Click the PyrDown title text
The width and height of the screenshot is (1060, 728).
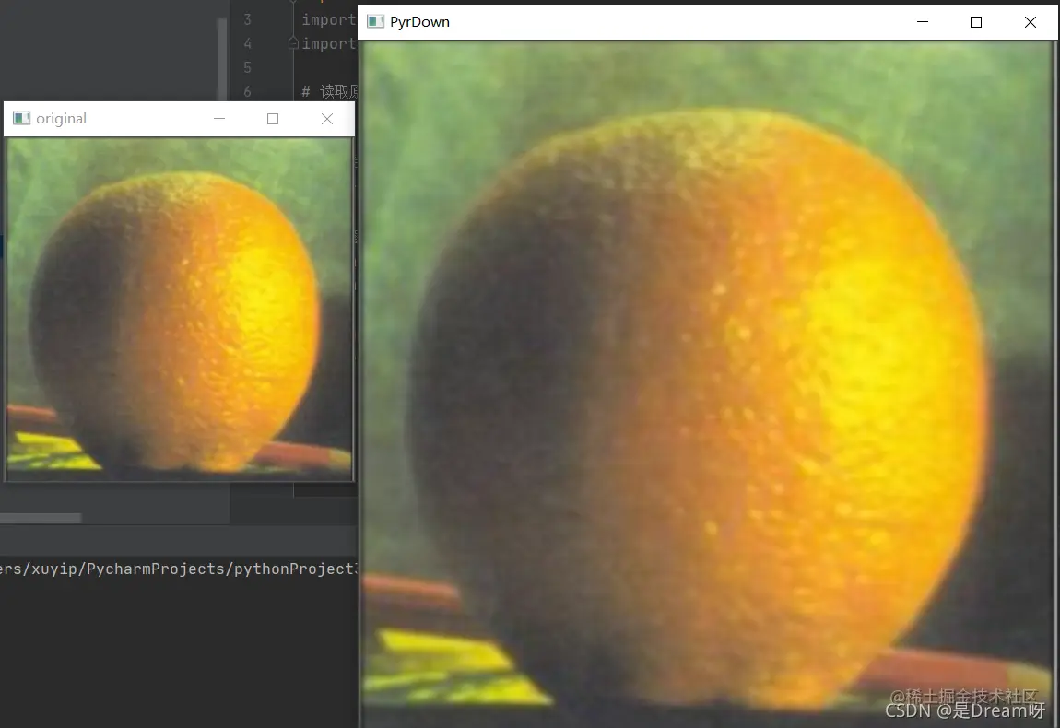tap(419, 21)
